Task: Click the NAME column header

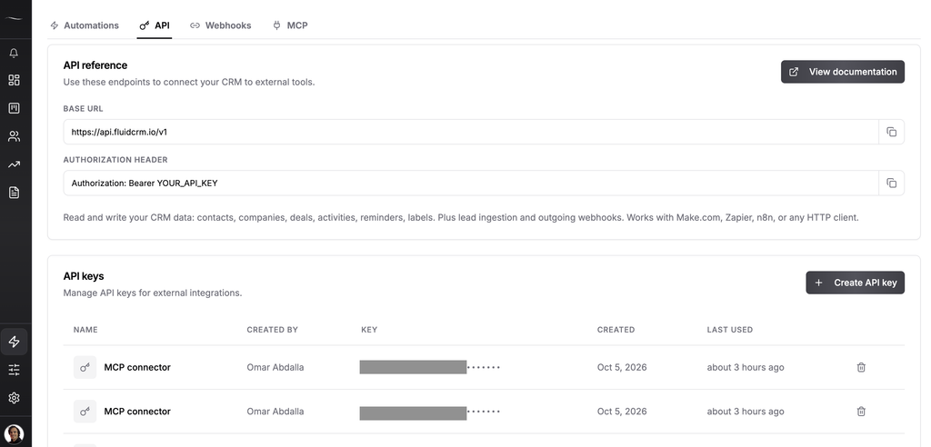Action: coord(85,330)
